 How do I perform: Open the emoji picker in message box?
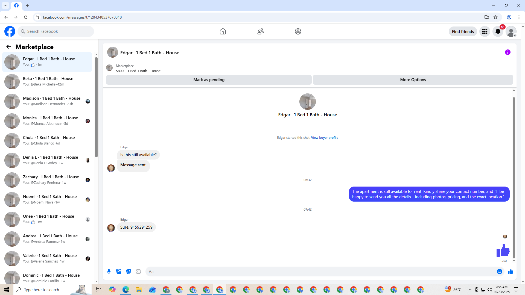tap(499, 272)
